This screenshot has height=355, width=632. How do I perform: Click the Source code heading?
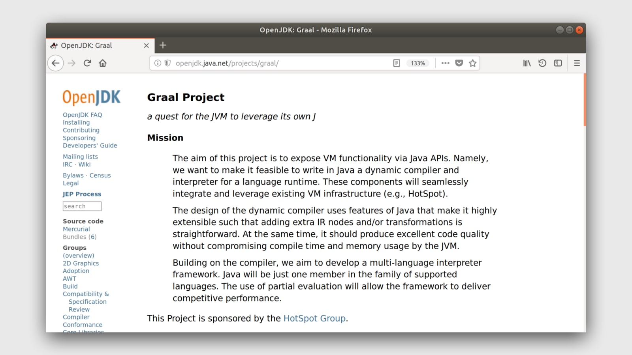tap(83, 221)
